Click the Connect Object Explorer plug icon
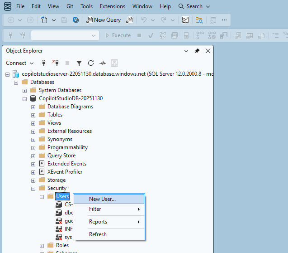Viewport: 288px width, 253px height. pyautogui.click(x=44, y=63)
